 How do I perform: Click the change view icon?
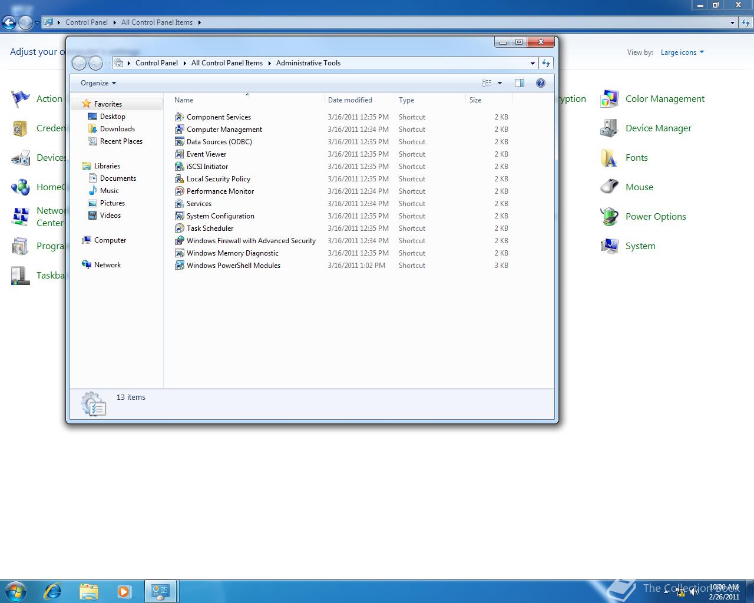(487, 83)
